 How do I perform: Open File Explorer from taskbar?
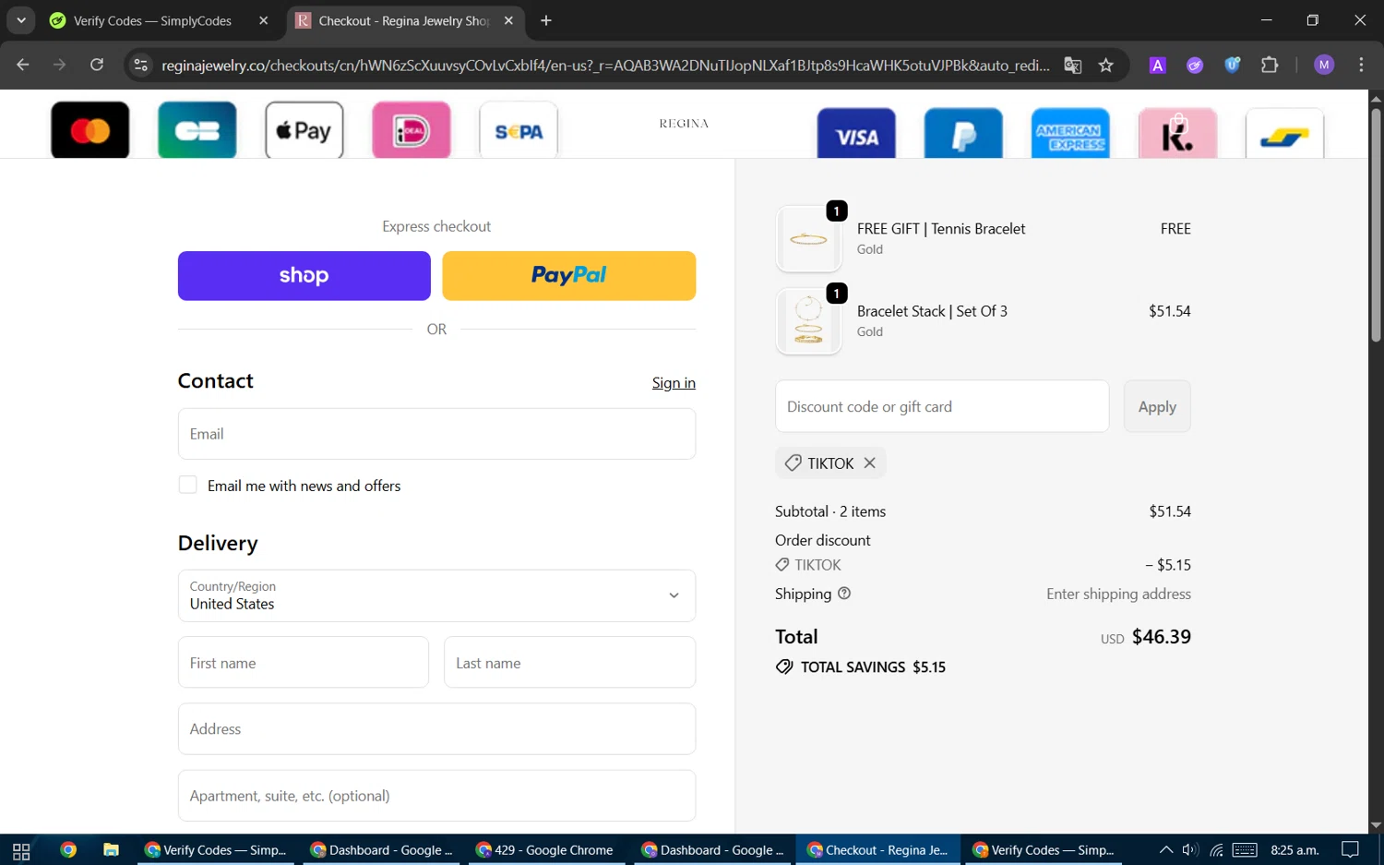click(x=111, y=850)
